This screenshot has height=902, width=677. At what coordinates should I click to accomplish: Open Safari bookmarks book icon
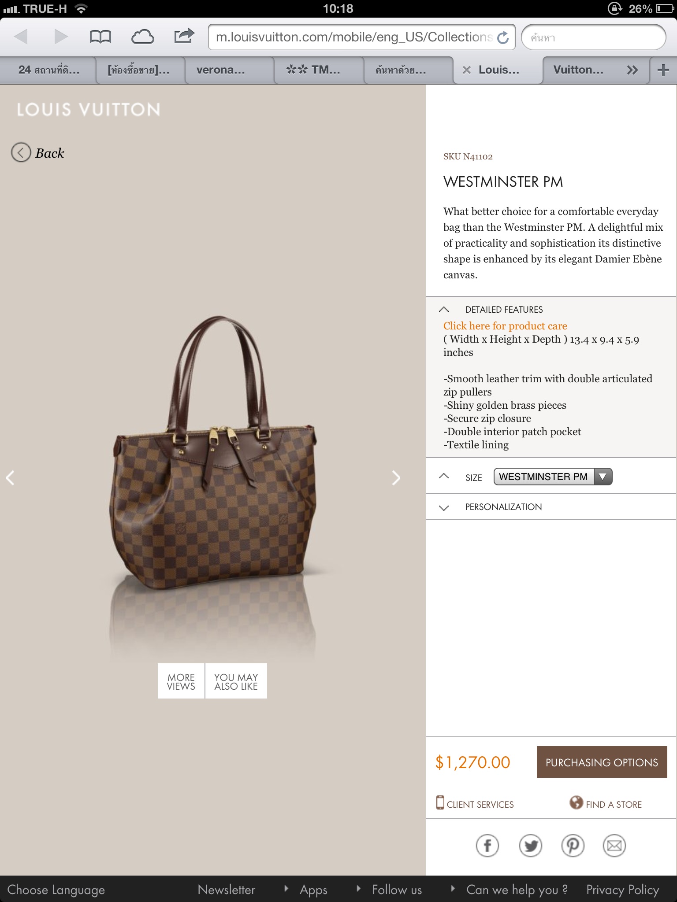coord(100,37)
